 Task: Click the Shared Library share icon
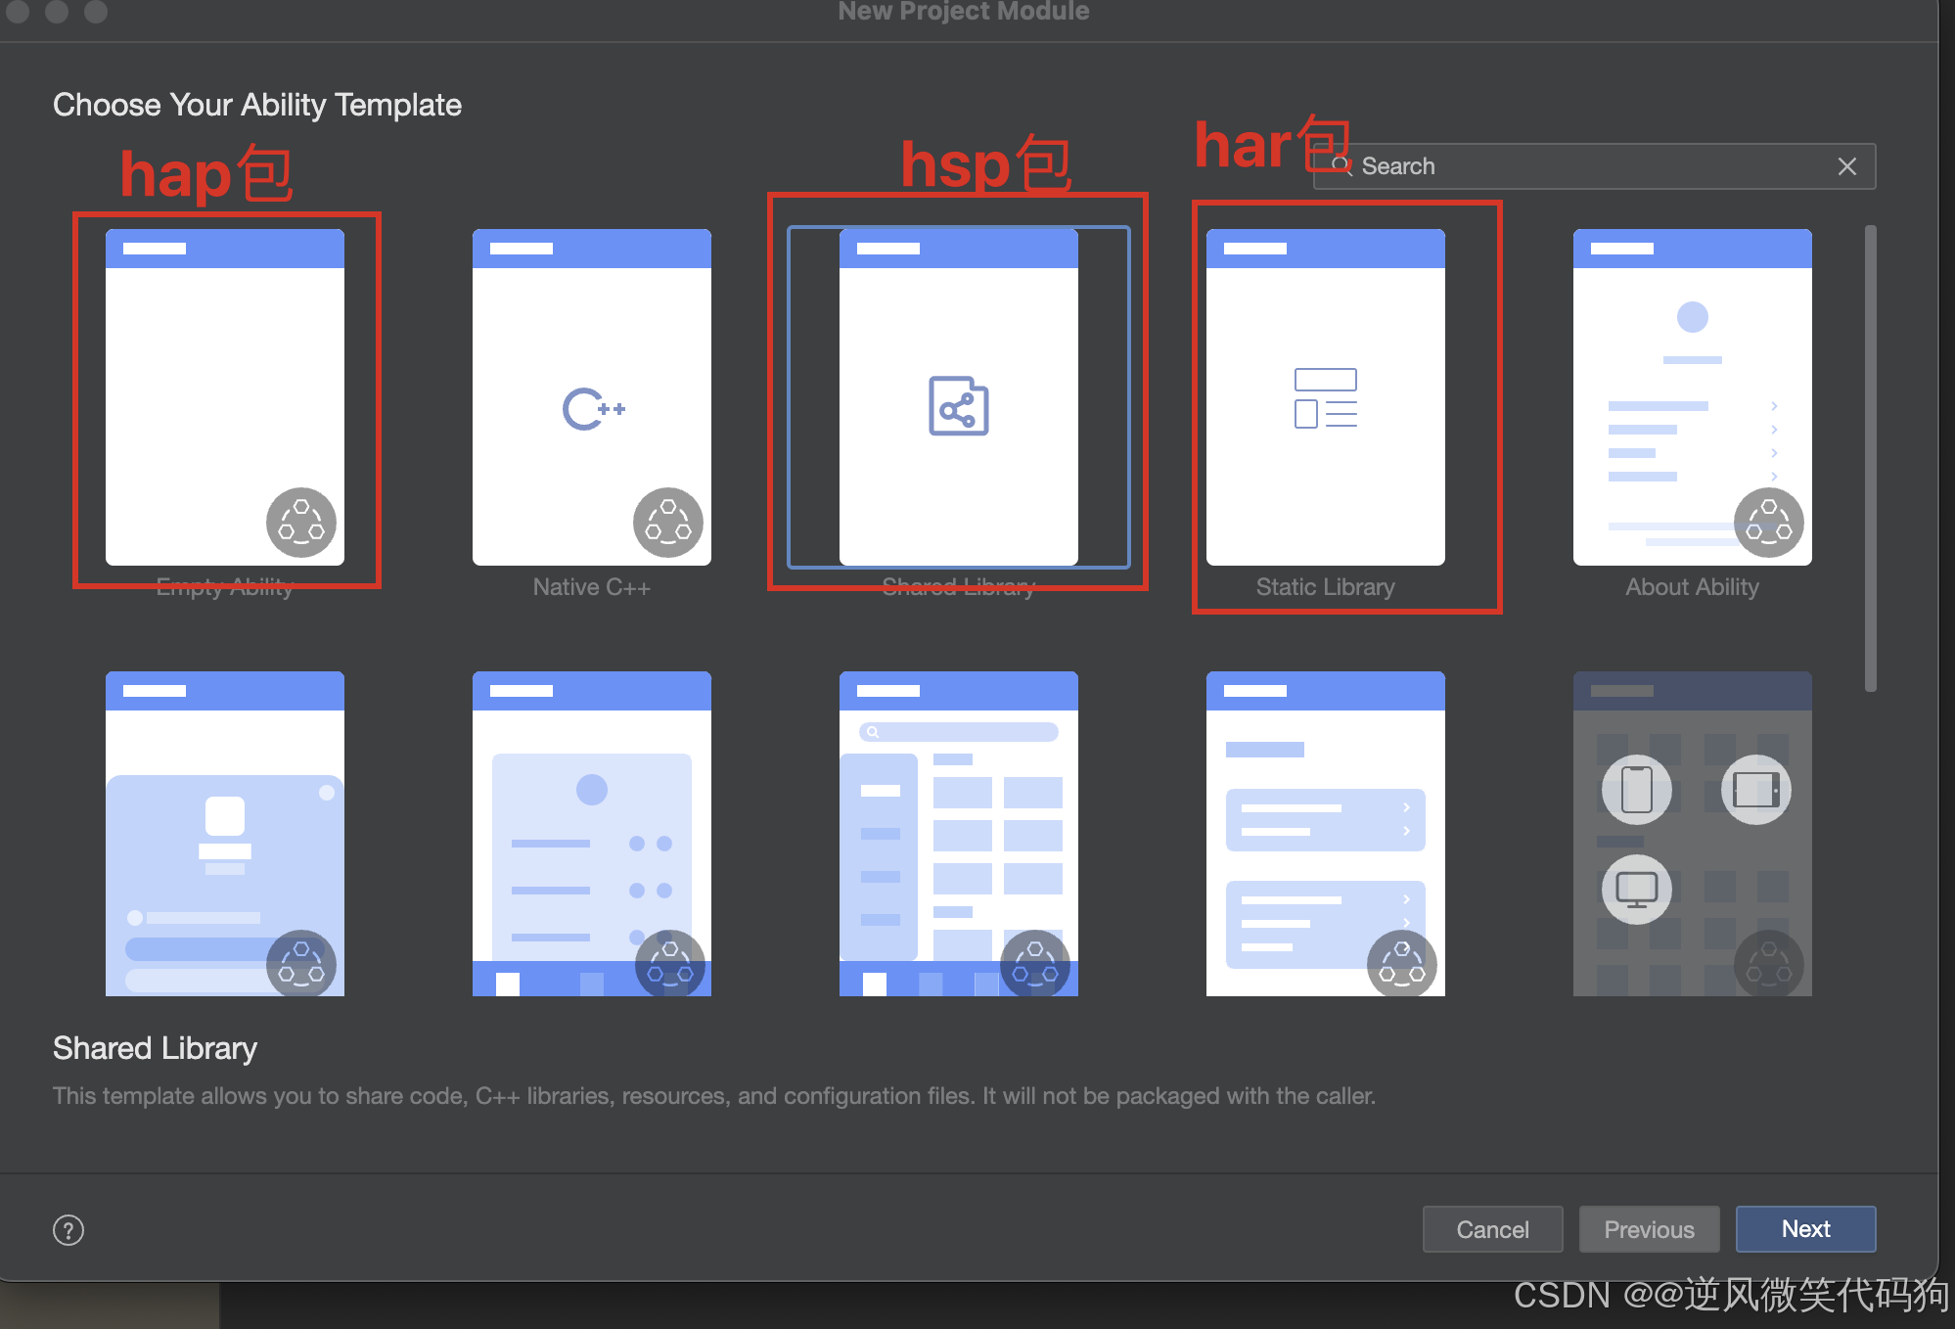click(x=958, y=406)
